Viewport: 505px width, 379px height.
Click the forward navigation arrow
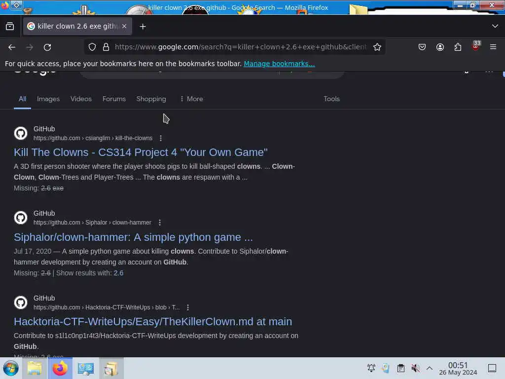pos(30,47)
